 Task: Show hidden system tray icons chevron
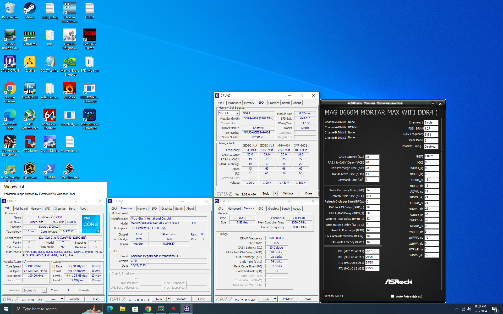click(457, 309)
